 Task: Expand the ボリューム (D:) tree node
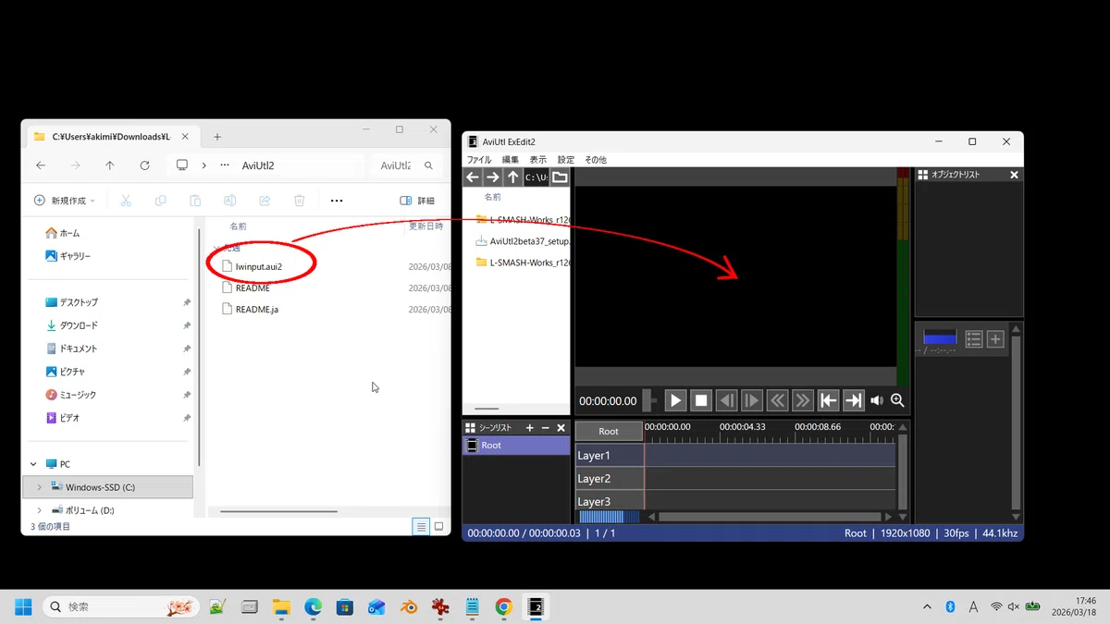tap(39, 510)
